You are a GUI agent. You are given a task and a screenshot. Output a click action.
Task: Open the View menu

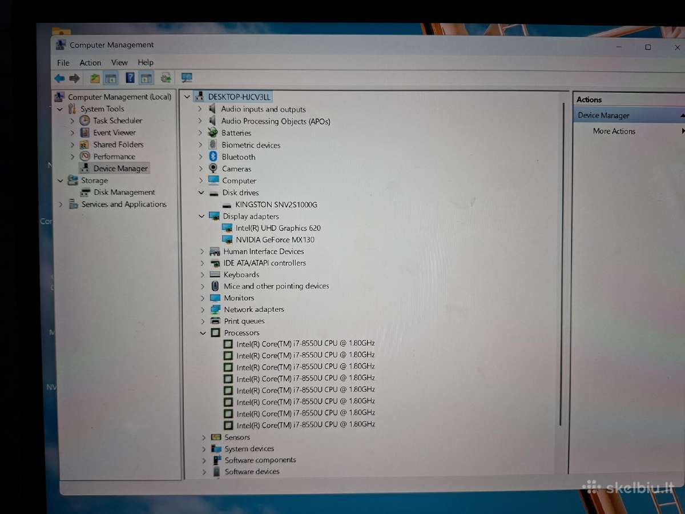coord(119,62)
